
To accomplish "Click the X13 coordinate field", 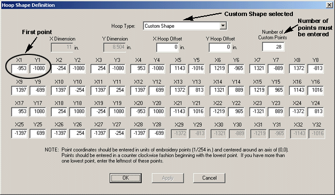I will pos(178,91).
